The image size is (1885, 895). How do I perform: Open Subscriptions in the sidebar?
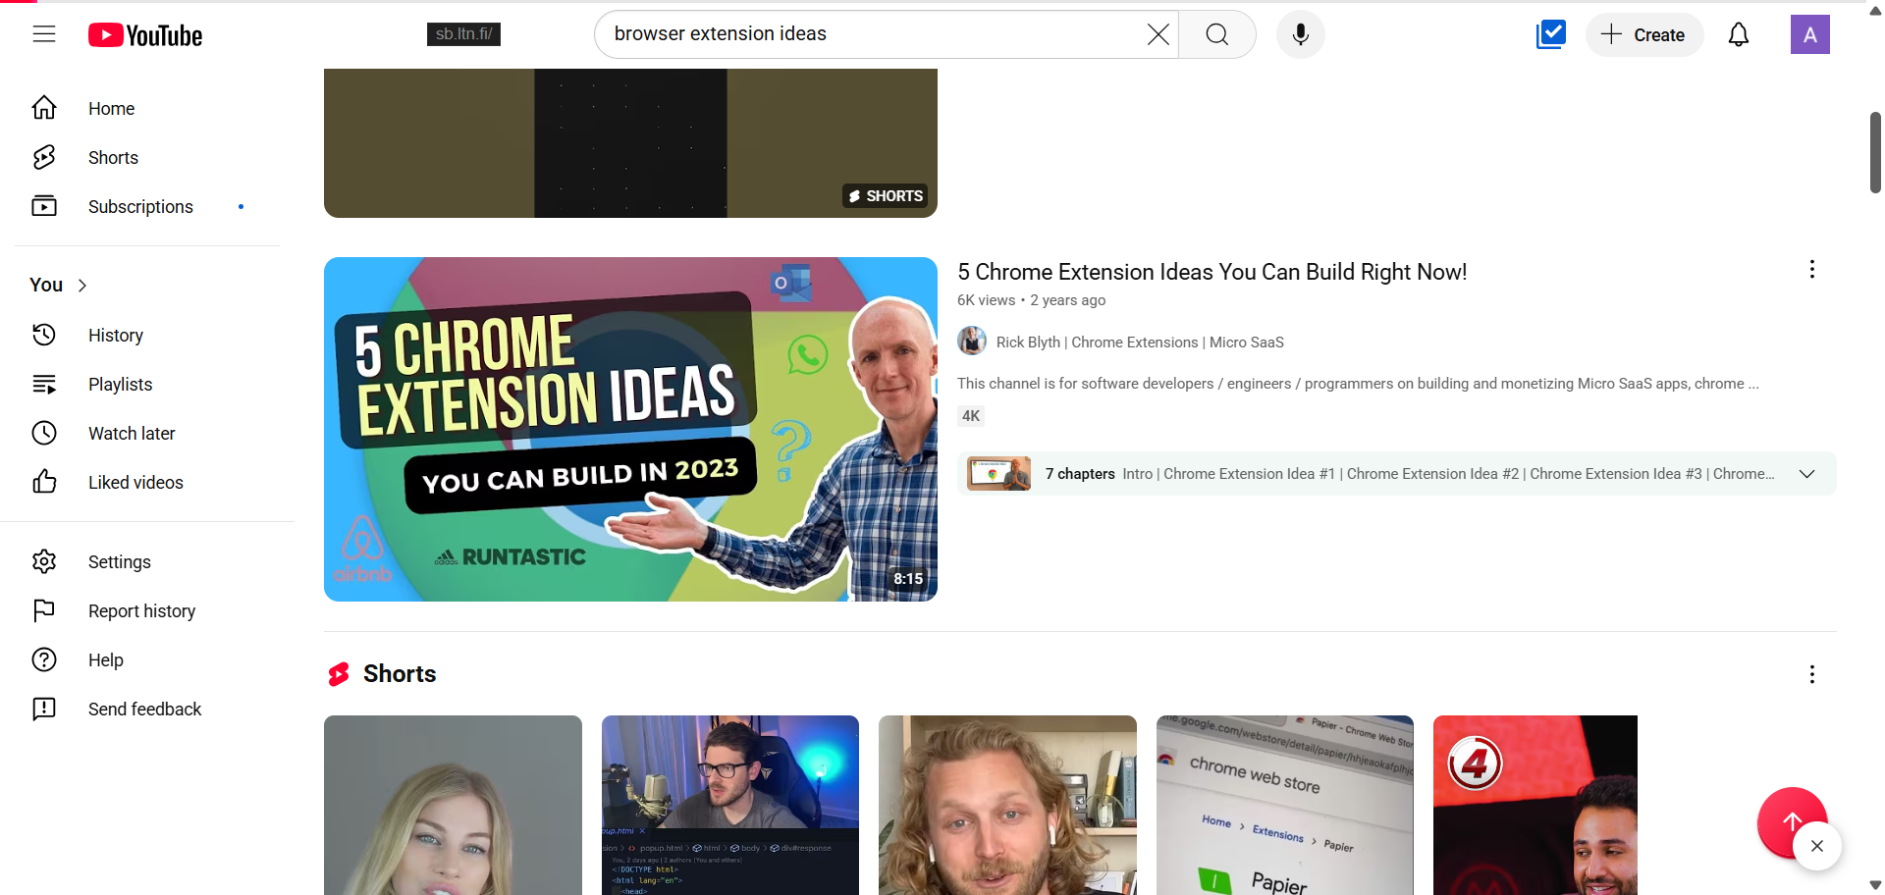[147, 206]
